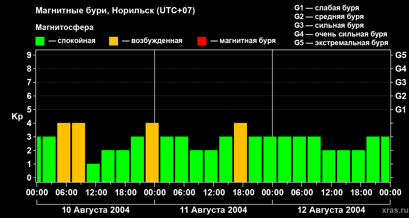The height and width of the screenshot is (218, 409).
Task: Click the '06:00' tick label for 11 August
Action: (x=184, y=192)
